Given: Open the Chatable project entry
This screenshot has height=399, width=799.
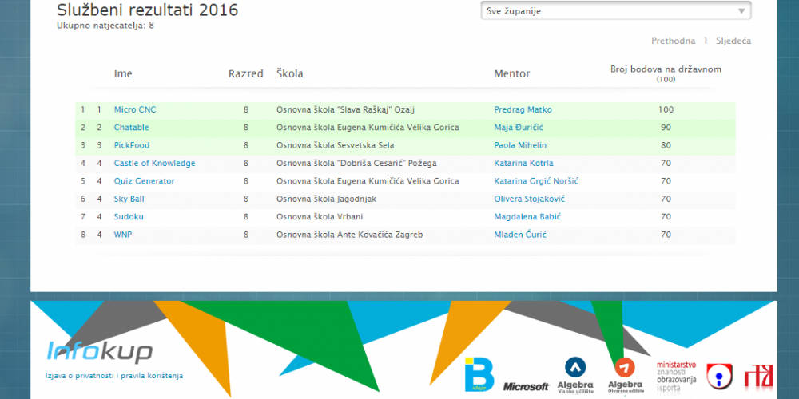Looking at the screenshot, I should click(x=131, y=128).
